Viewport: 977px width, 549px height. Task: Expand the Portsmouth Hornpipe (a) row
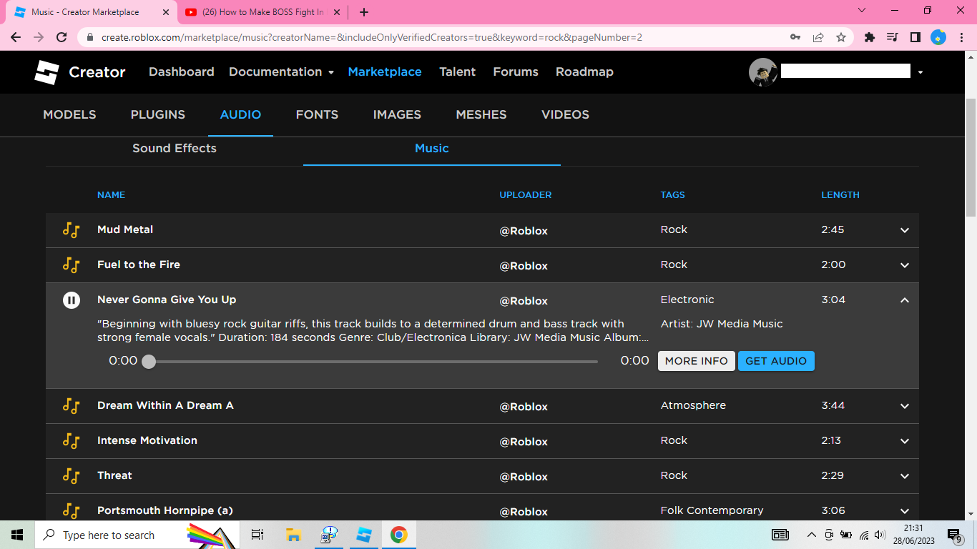coord(904,511)
